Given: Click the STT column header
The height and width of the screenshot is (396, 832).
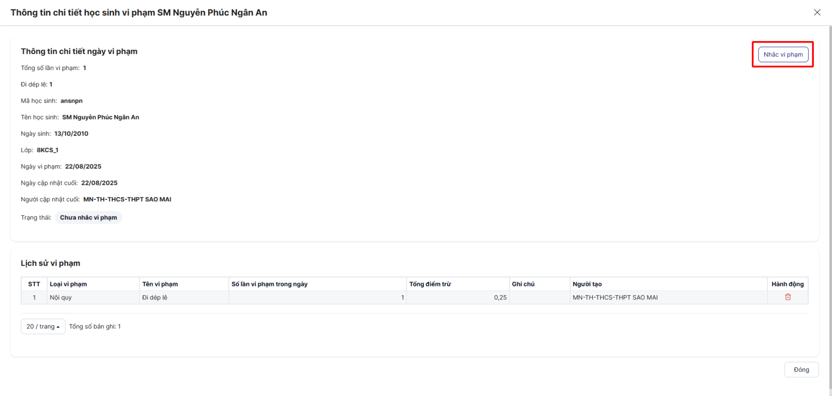Looking at the screenshot, I should tap(34, 284).
